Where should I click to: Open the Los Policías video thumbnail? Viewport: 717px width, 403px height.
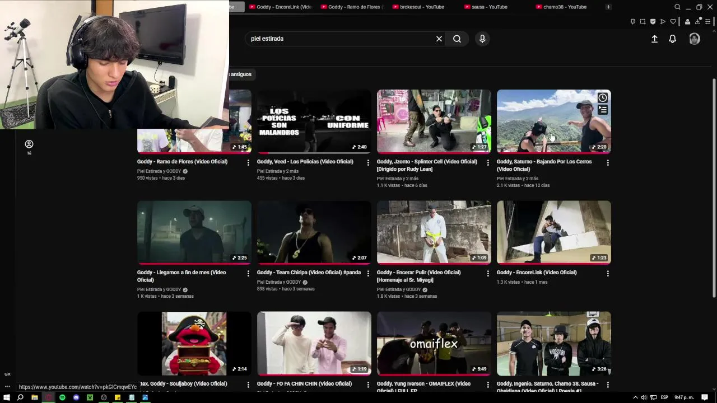[x=314, y=121]
